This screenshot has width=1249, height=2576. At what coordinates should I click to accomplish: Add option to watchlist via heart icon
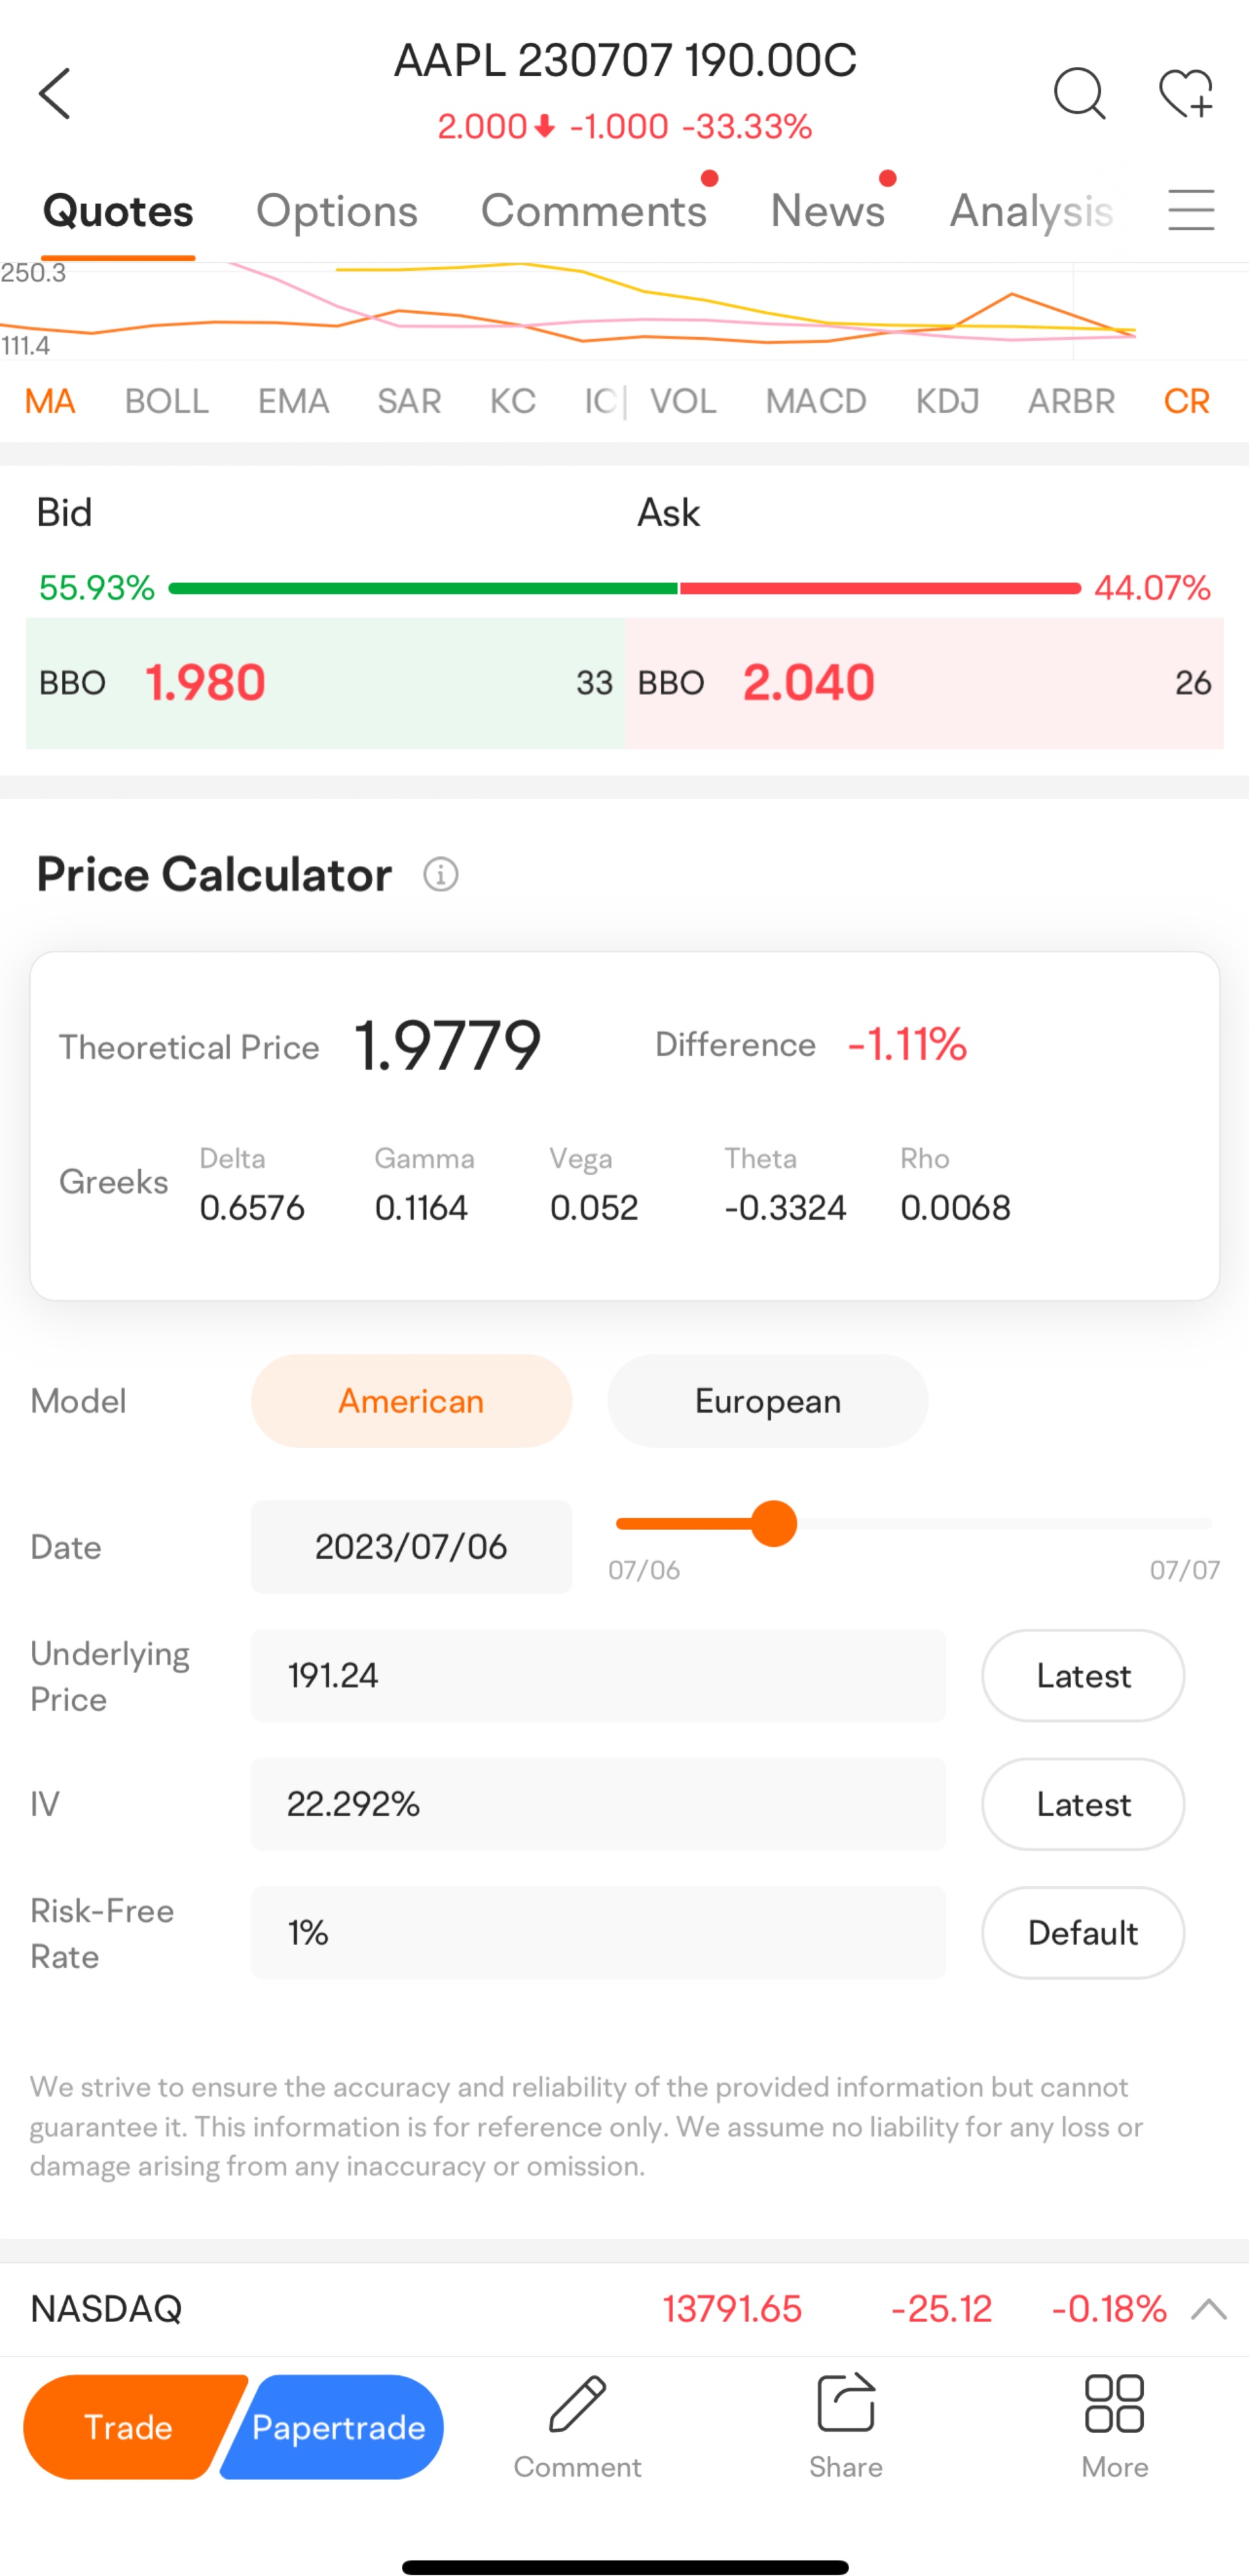(1186, 94)
